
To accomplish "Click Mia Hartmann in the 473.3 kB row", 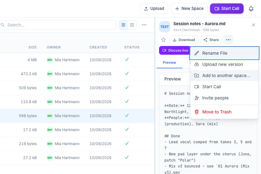I will [67, 74].
